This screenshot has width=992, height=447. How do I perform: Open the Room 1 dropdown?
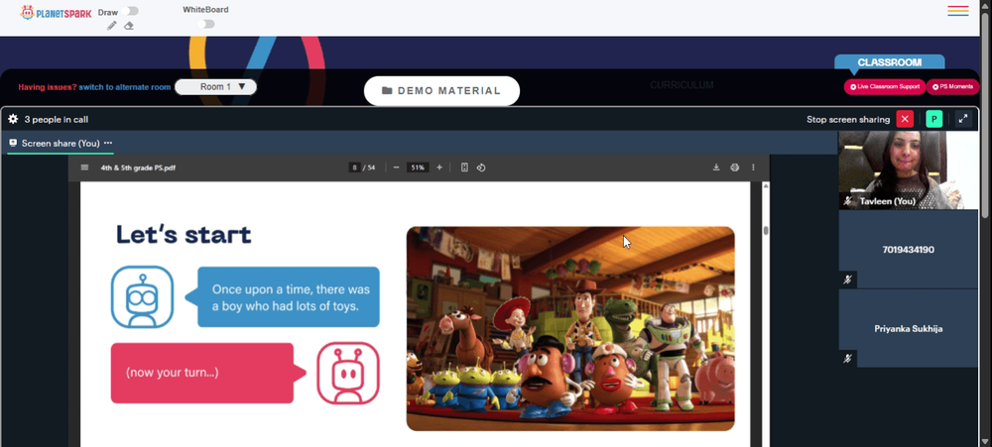coord(215,87)
